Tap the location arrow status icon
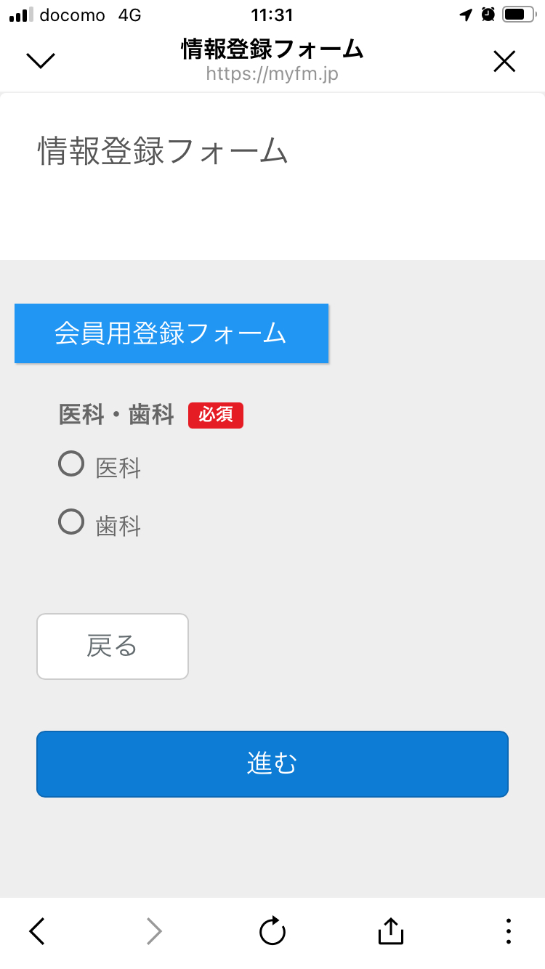 coord(466,15)
